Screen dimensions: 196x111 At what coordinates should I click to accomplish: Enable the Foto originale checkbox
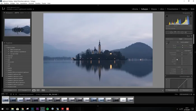[167, 29]
